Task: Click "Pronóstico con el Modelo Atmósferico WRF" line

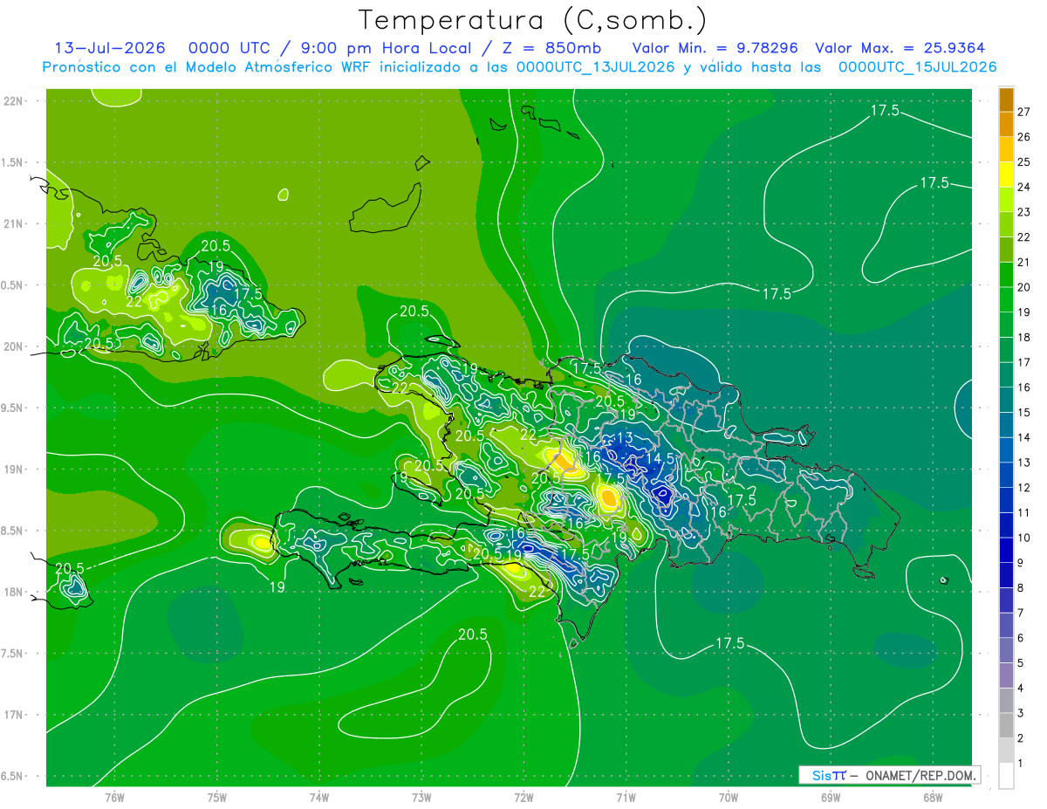Action: click(x=209, y=67)
